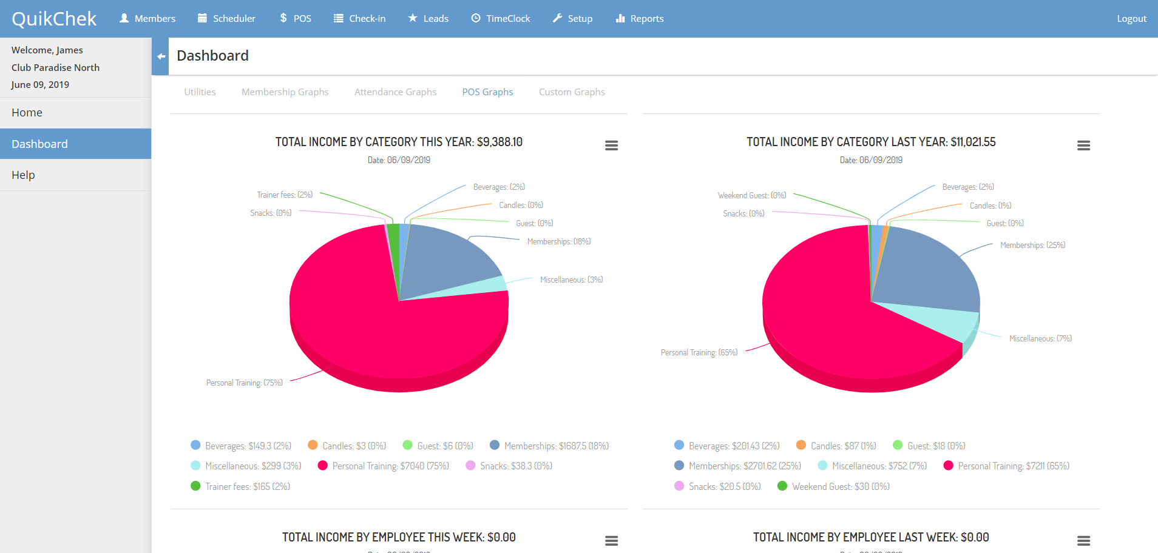This screenshot has width=1158, height=553.
Task: Click the Check-in list icon
Action: 339,18
